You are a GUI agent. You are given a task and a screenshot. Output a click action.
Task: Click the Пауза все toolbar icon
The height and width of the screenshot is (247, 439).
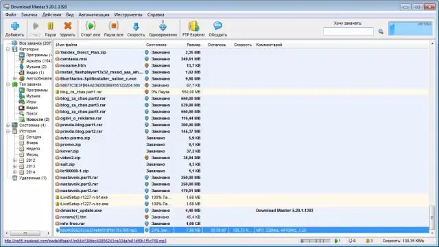pyautogui.click(x=113, y=26)
